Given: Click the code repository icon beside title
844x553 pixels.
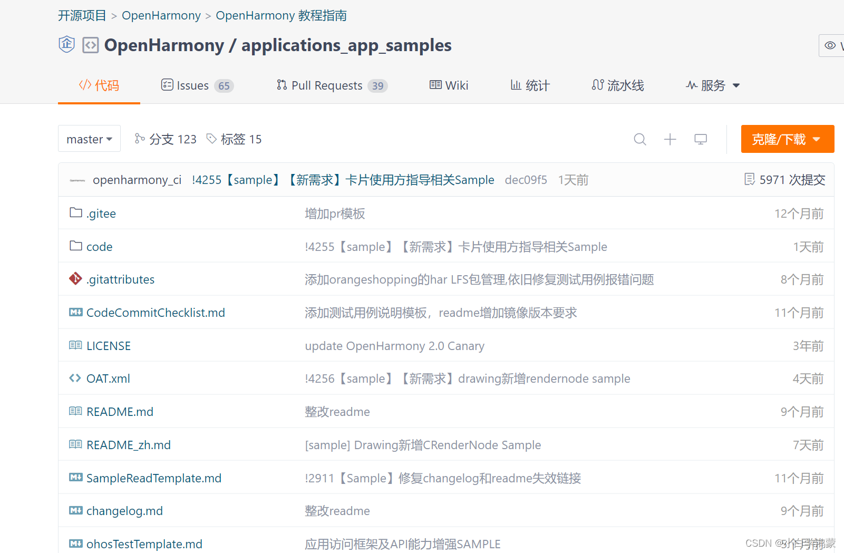Looking at the screenshot, I should point(91,45).
